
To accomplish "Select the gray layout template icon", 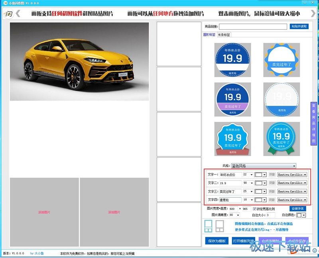I will [219, 226].
